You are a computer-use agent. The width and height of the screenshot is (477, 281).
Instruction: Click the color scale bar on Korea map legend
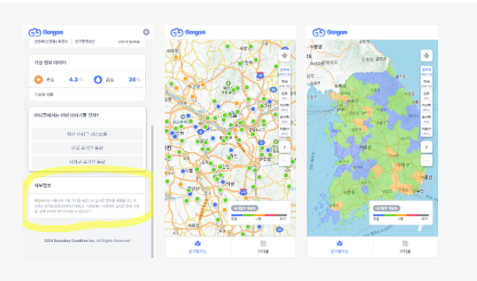pyautogui.click(x=401, y=215)
